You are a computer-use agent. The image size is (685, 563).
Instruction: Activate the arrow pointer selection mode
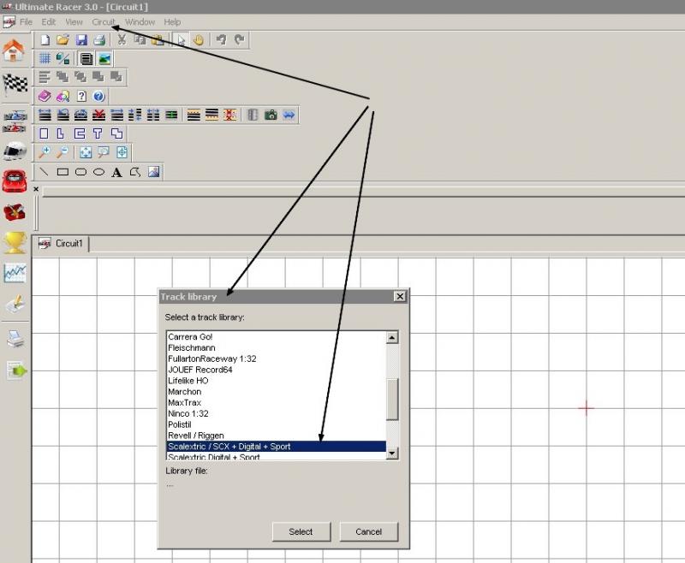(x=181, y=39)
